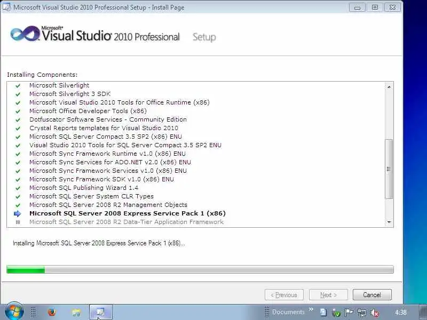Select 'Crystal Reports templates for Visual Studio 2010'
Image resolution: width=427 pixels, height=320 pixels.
coord(104,128)
